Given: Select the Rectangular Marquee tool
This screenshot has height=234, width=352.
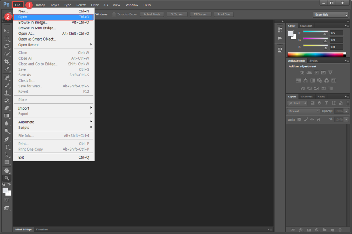Looking at the screenshot, I should (7, 39).
